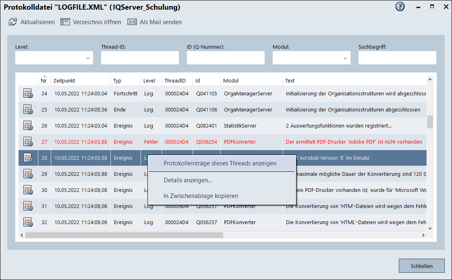Screen dimensions: 452x280
Task: Choose 'Protokolleinträge dieses Threads anzeigen' from context menu
Action: [220, 163]
